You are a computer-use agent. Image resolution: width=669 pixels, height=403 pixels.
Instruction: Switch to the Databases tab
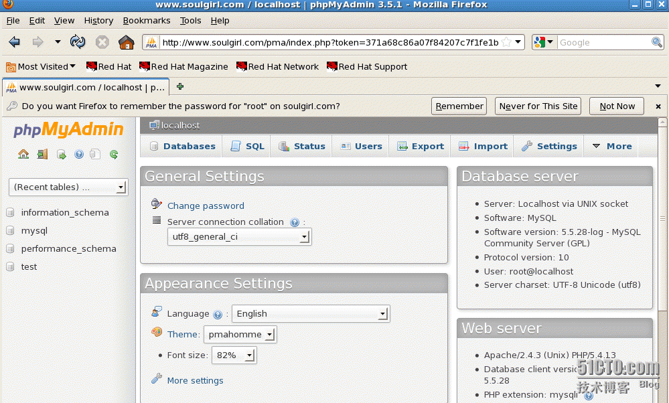click(x=182, y=146)
